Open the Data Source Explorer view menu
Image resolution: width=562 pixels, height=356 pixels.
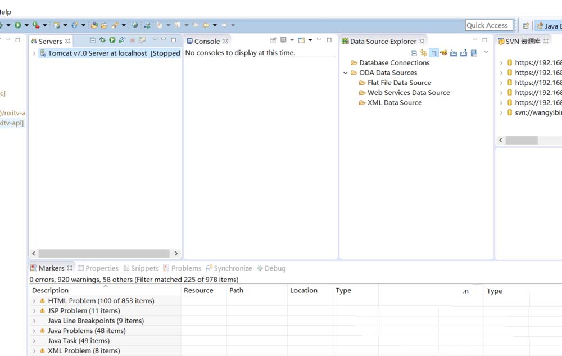click(486, 52)
